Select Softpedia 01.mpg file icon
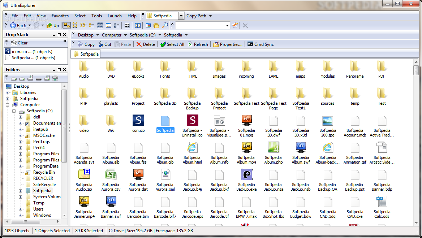 pos(246,121)
